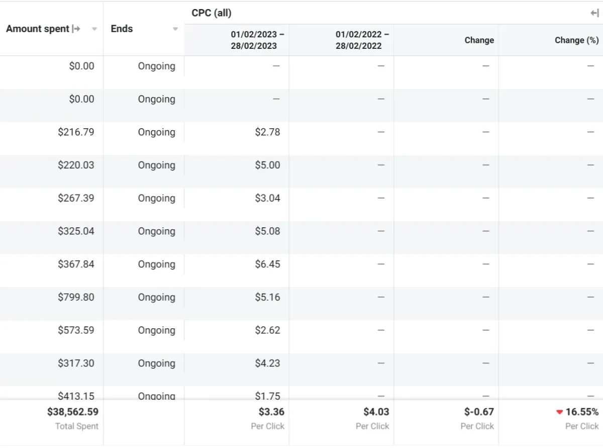
Task: Click the $2.62 CPC value
Action: click(x=267, y=330)
